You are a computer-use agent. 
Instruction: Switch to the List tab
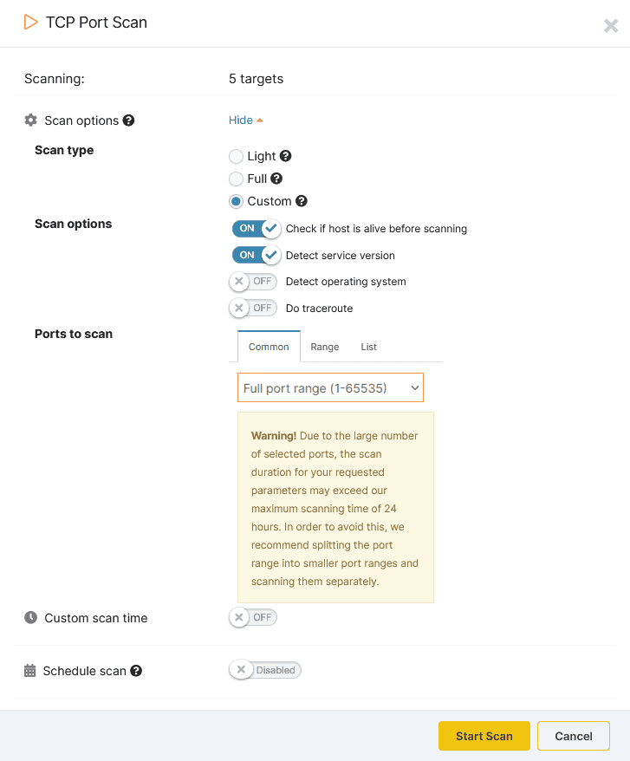click(368, 347)
